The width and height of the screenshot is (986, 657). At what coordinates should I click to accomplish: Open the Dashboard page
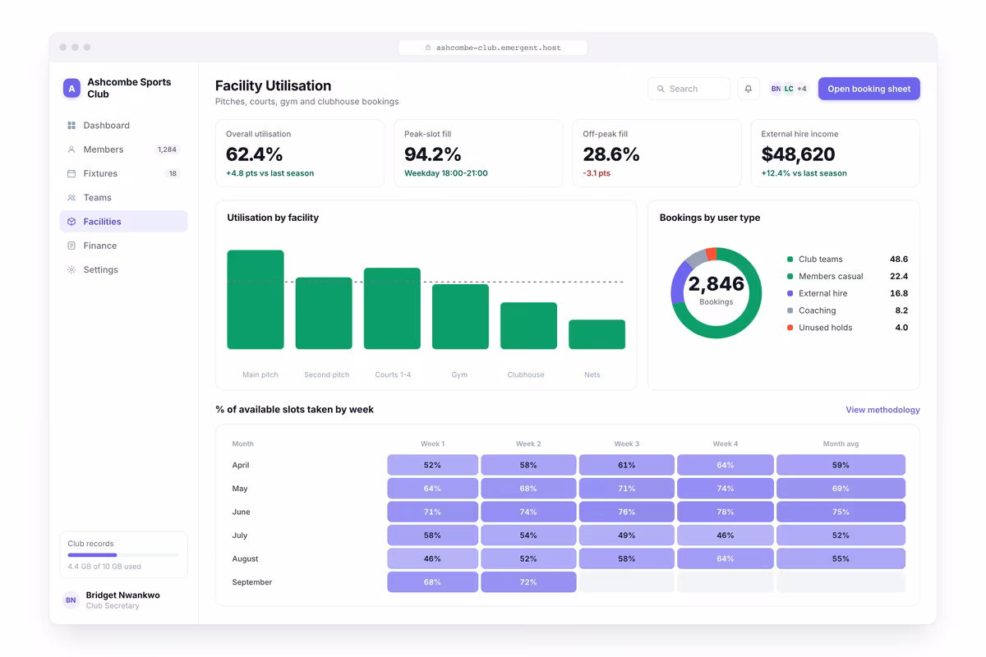(x=123, y=126)
